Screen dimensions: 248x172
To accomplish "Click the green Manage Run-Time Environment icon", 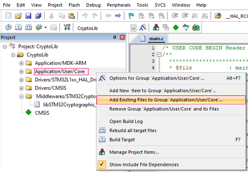I will [176, 27].
